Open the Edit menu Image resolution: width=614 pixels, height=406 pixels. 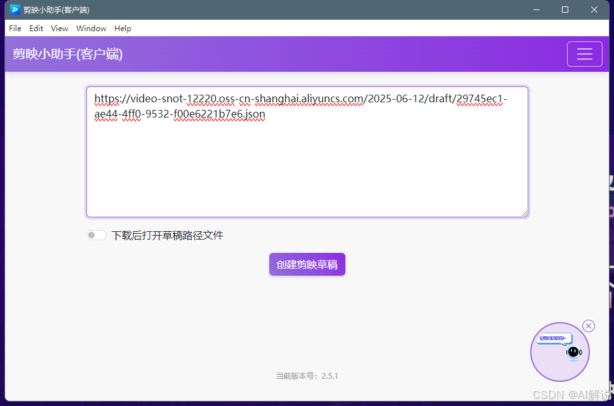pyautogui.click(x=36, y=28)
